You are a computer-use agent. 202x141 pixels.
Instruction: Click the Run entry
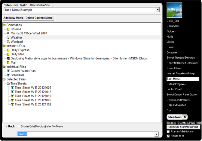point(169,110)
